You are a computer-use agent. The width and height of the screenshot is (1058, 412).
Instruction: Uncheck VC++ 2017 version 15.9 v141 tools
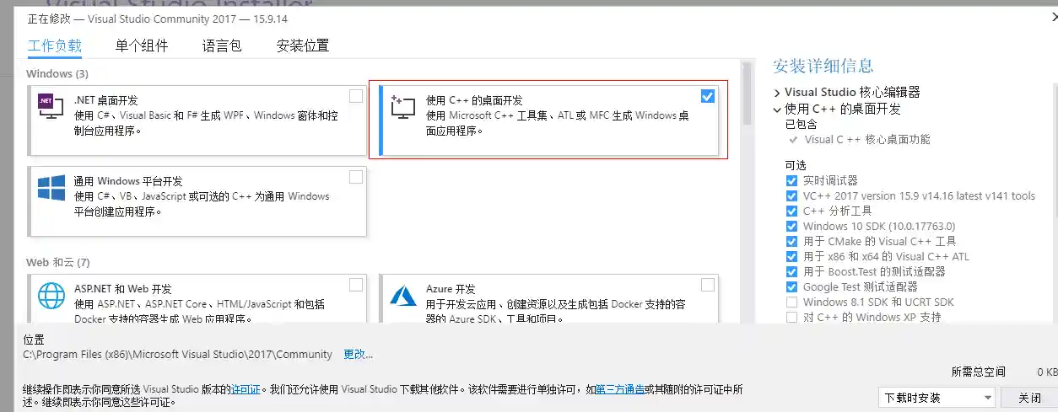click(x=791, y=195)
